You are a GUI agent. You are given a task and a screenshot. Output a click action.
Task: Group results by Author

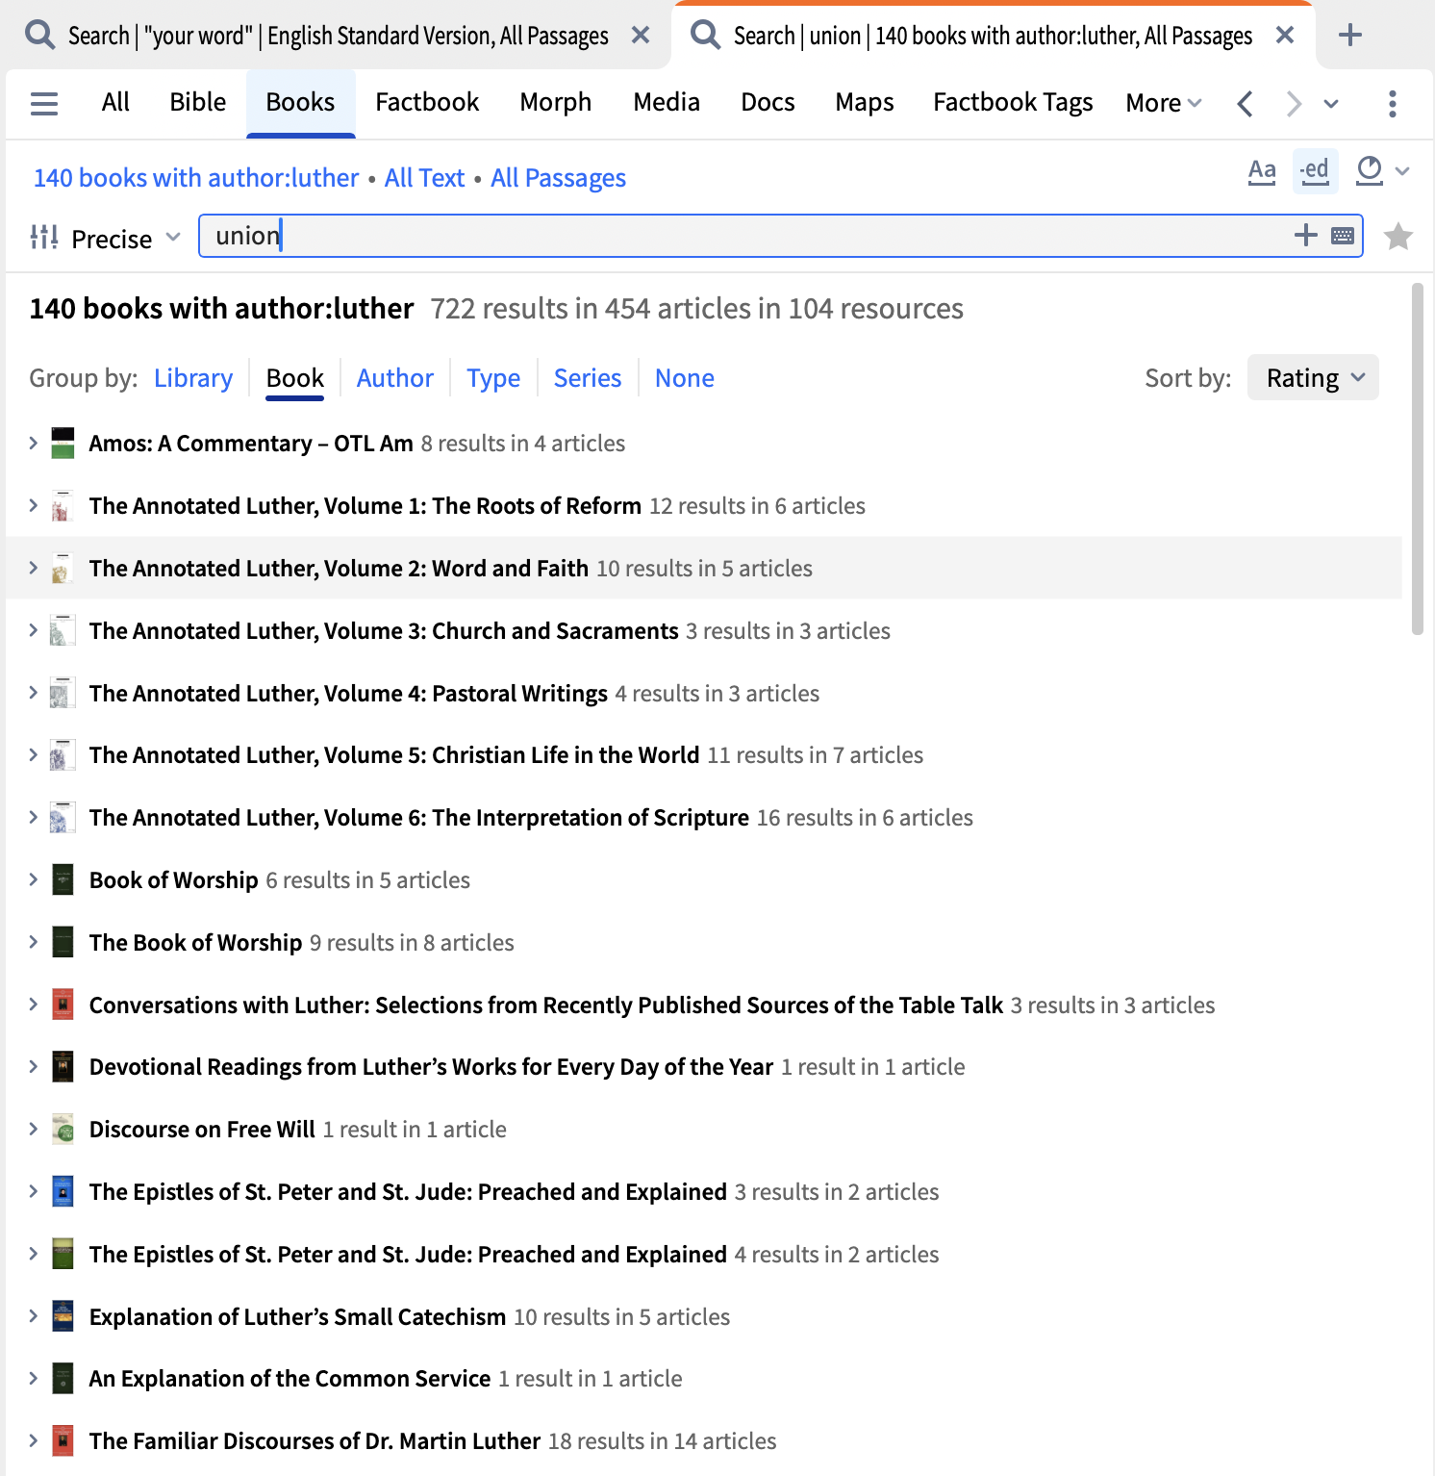tap(394, 378)
